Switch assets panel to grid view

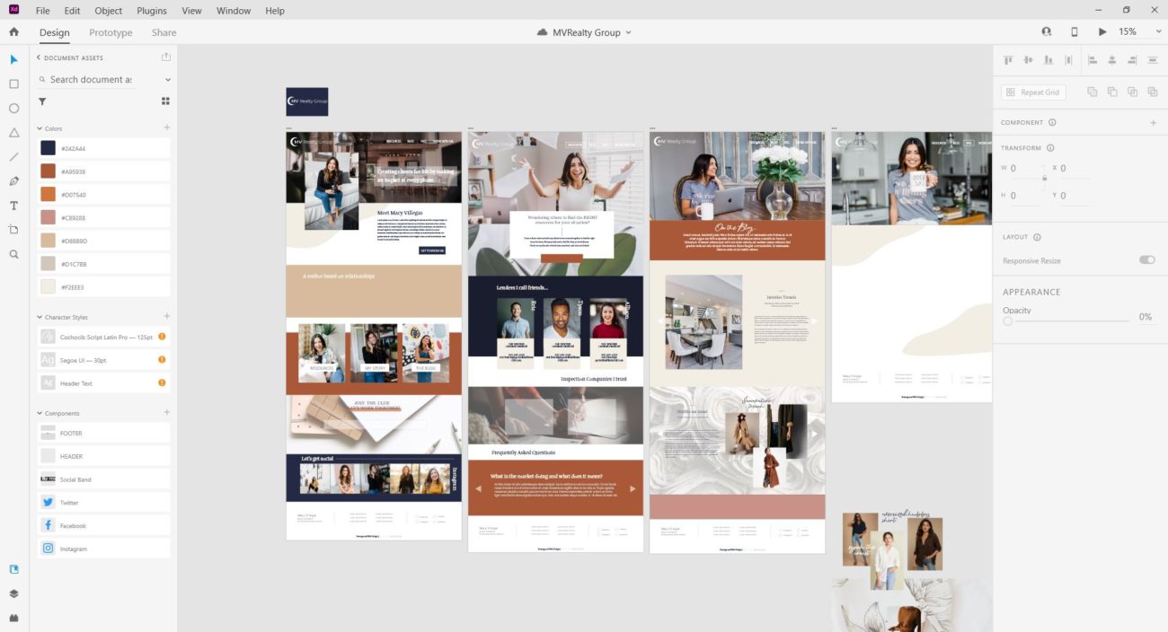coord(165,101)
